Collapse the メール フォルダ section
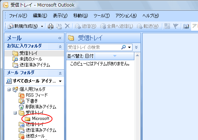198x140 pixels. click(60, 73)
